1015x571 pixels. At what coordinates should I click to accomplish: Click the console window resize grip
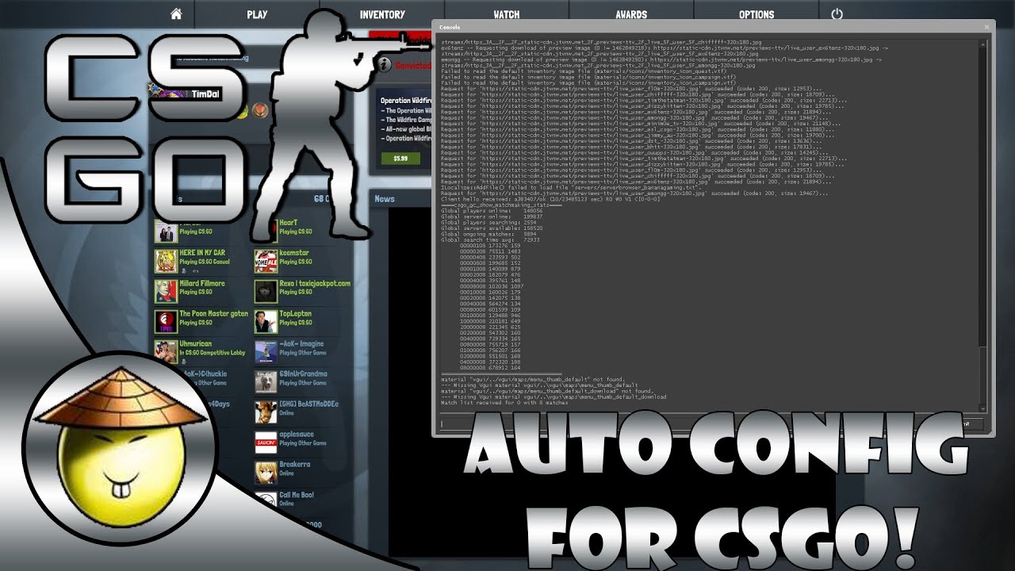point(990,432)
